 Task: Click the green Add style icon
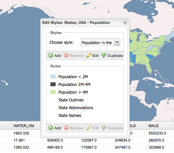coord(51,56)
